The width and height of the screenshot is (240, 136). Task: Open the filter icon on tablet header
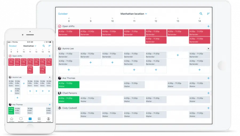pos(208,14)
